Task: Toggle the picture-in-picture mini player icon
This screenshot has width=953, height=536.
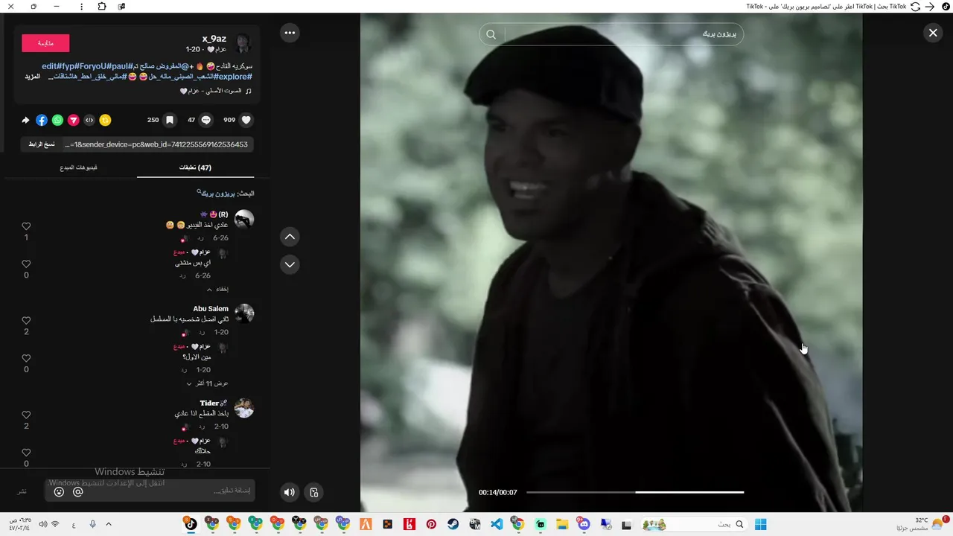Action: tap(313, 492)
